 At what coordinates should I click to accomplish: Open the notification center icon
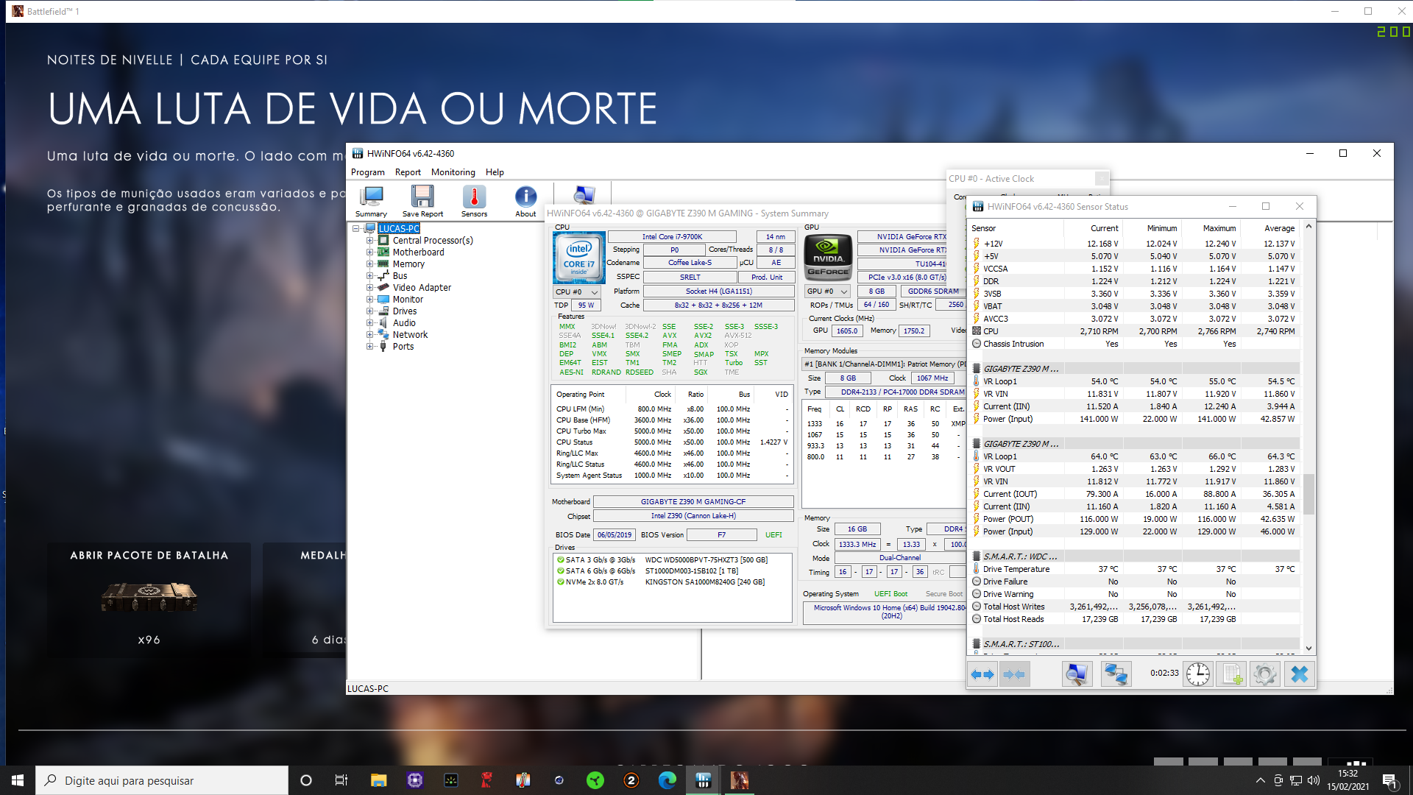click(x=1389, y=780)
